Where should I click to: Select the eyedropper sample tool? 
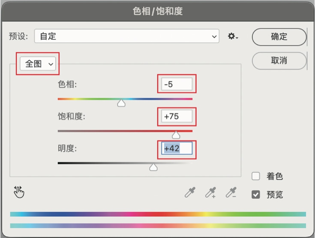(189, 193)
